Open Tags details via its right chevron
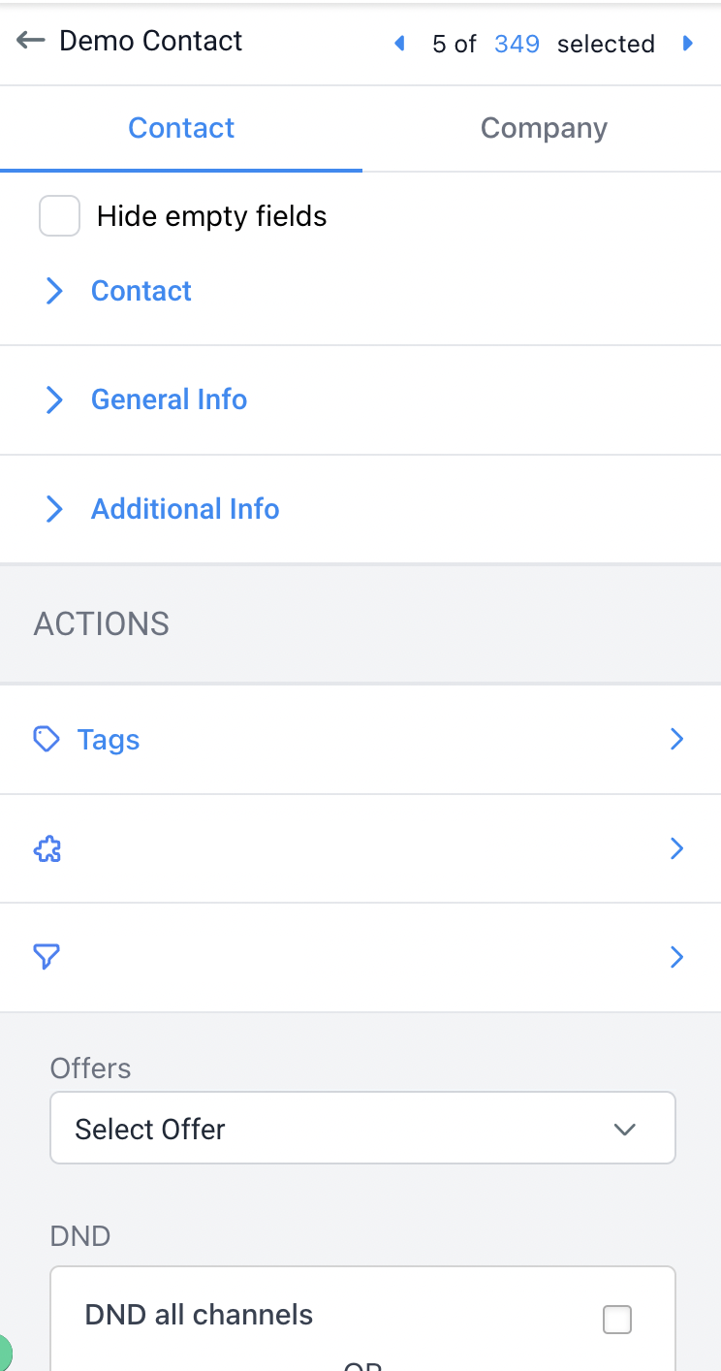721x1371 pixels. (676, 739)
